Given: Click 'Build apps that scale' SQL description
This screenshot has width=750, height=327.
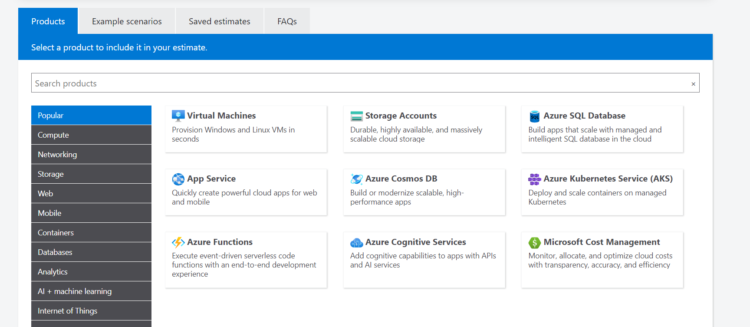Looking at the screenshot, I should point(595,134).
